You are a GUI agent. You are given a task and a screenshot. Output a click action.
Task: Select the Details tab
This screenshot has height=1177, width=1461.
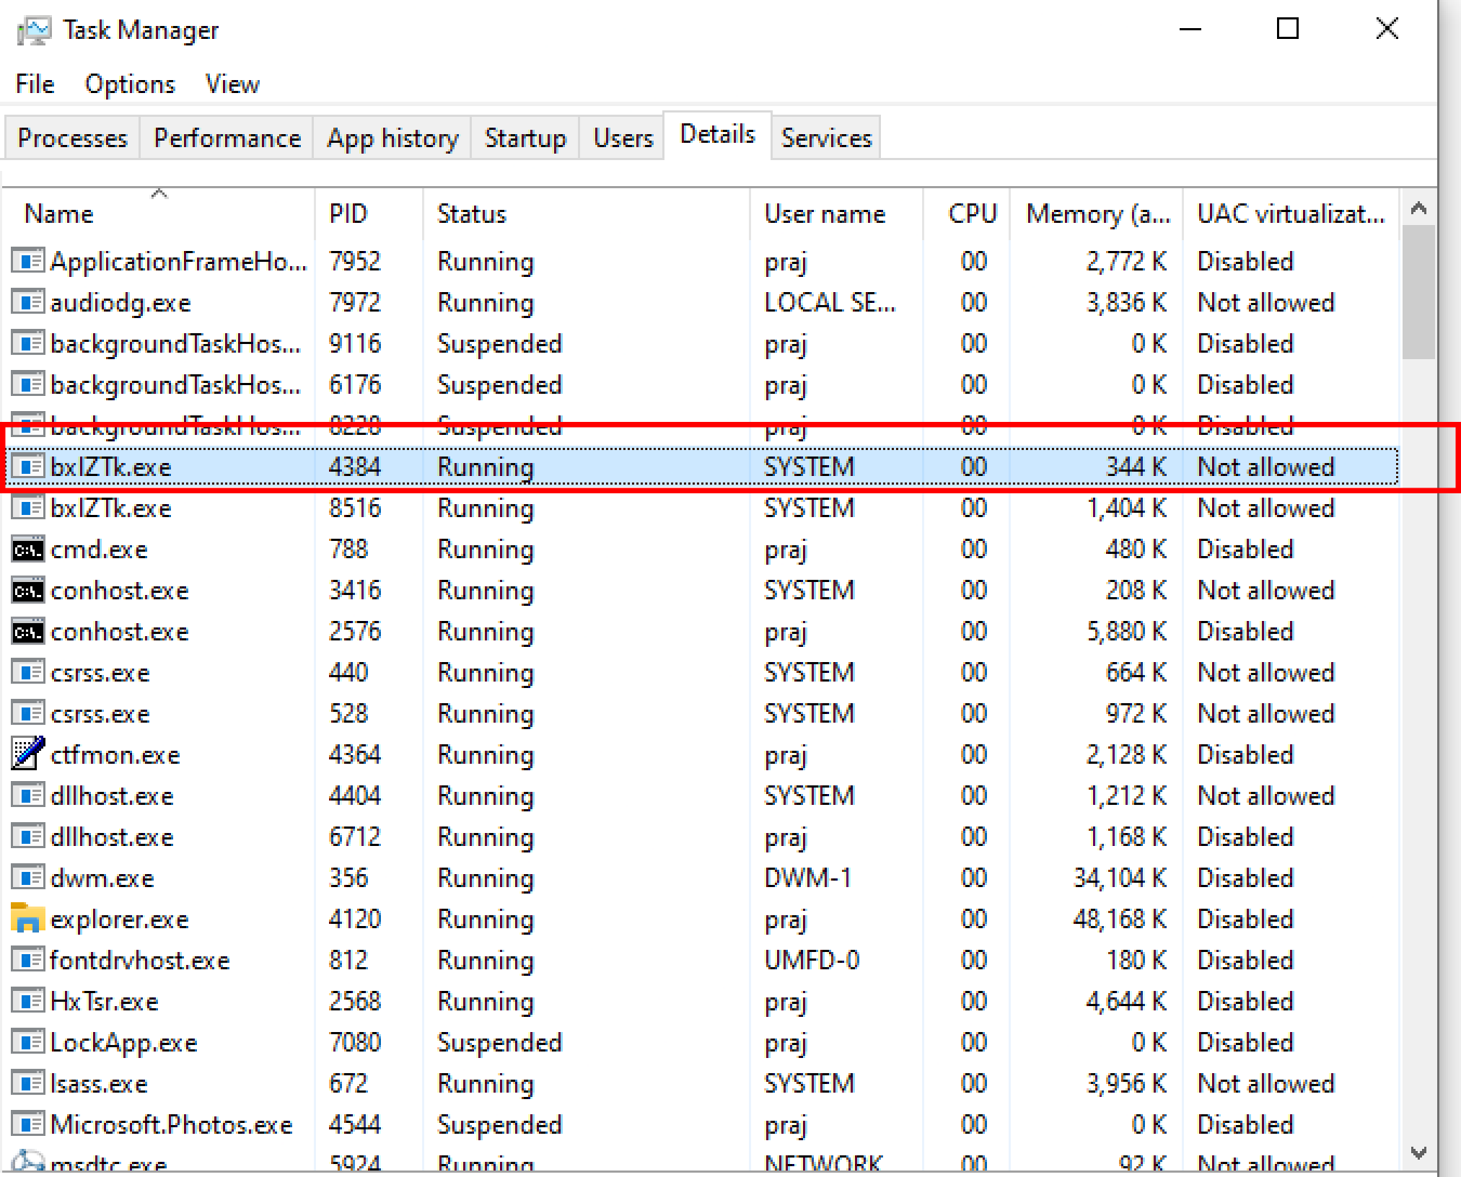pyautogui.click(x=717, y=135)
